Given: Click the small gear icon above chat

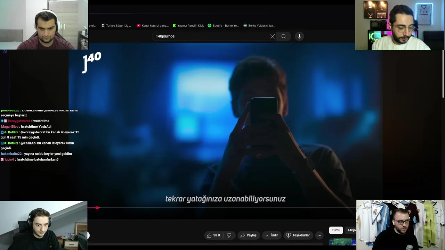Looking at the screenshot, I should click(x=5, y=51).
